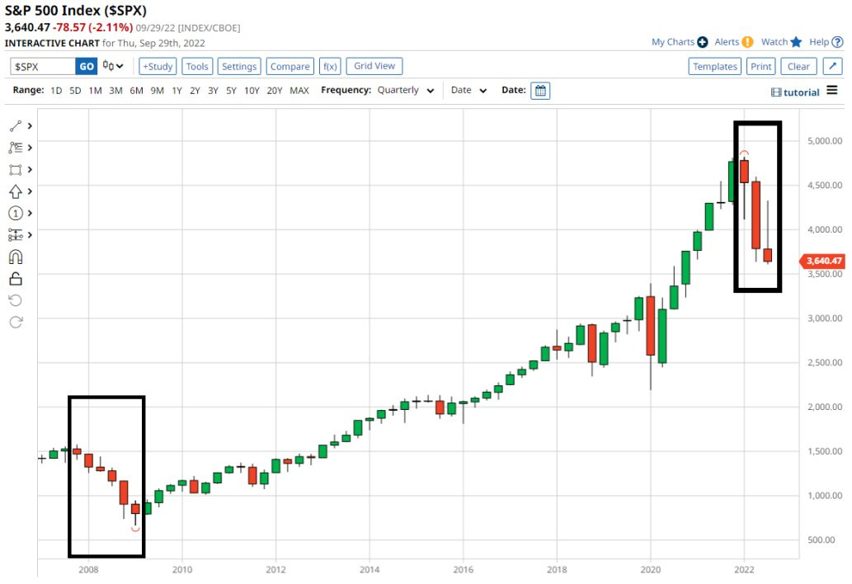
Task: Set range to 3M
Action: tap(115, 91)
